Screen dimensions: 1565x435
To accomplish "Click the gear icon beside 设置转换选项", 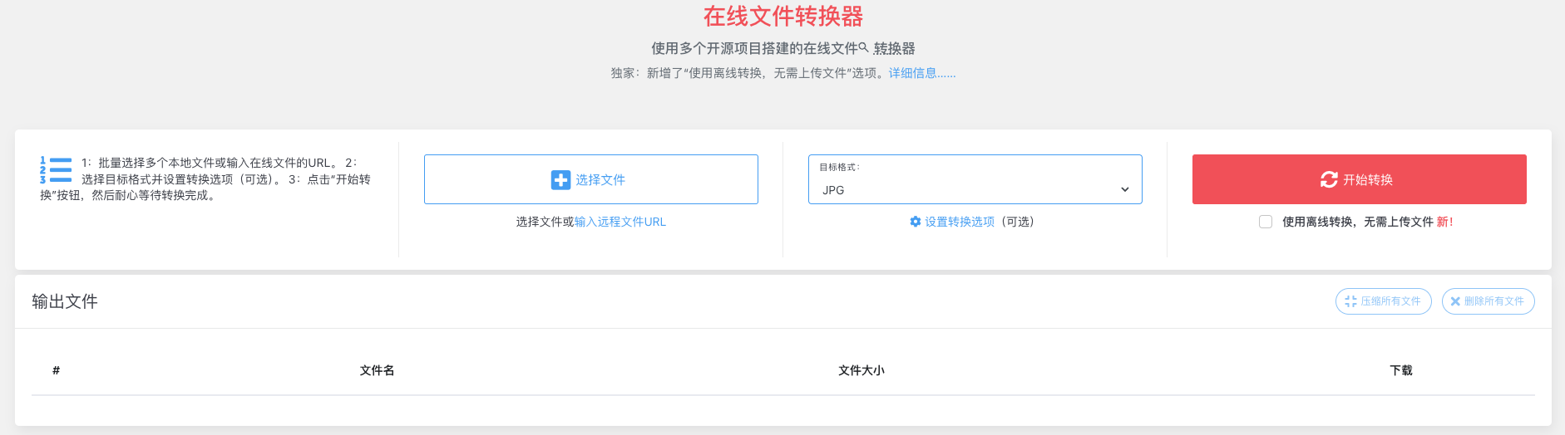I will [916, 222].
